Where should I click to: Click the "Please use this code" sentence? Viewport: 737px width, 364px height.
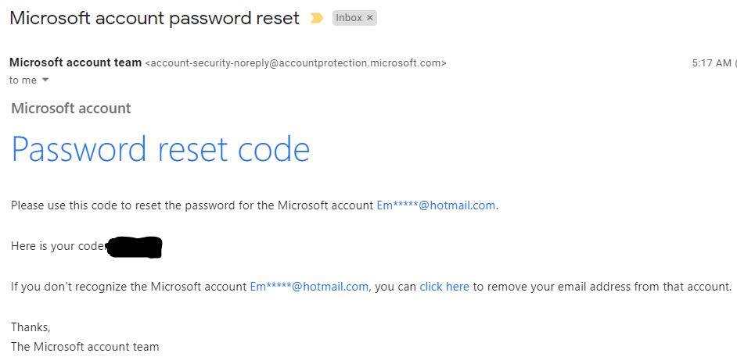point(192,205)
